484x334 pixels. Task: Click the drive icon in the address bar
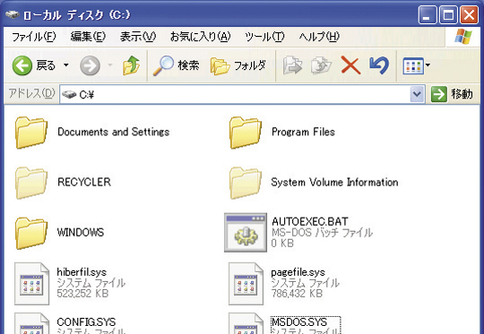pos(69,94)
